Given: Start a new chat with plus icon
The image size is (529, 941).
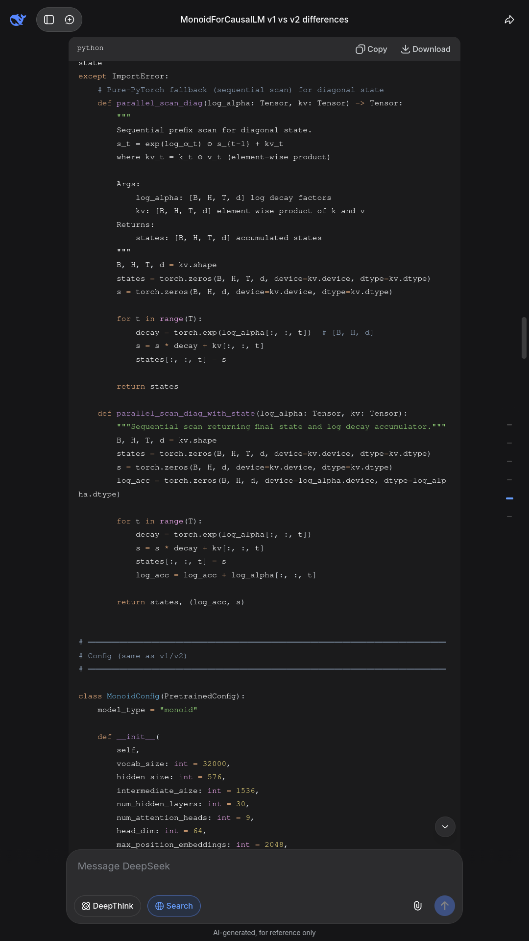Looking at the screenshot, I should tap(70, 20).
